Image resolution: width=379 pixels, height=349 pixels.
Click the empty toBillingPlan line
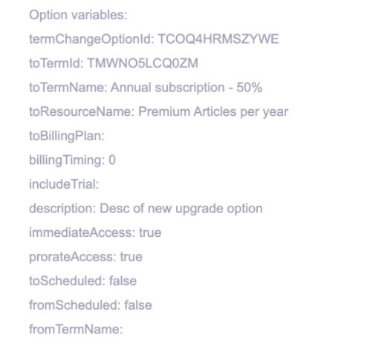point(67,136)
